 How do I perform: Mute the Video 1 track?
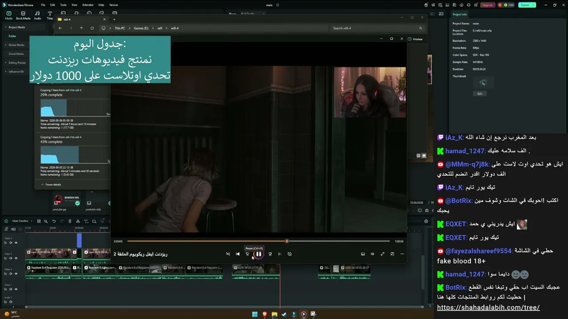(12, 289)
